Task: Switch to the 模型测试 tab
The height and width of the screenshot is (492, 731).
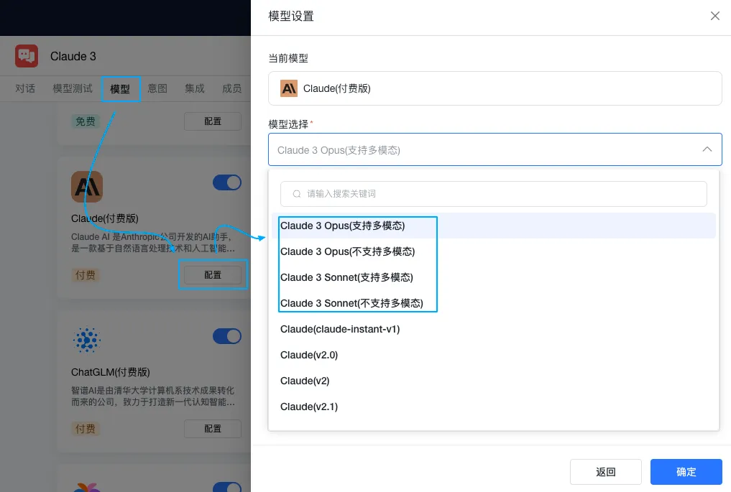Action: pyautogui.click(x=73, y=88)
